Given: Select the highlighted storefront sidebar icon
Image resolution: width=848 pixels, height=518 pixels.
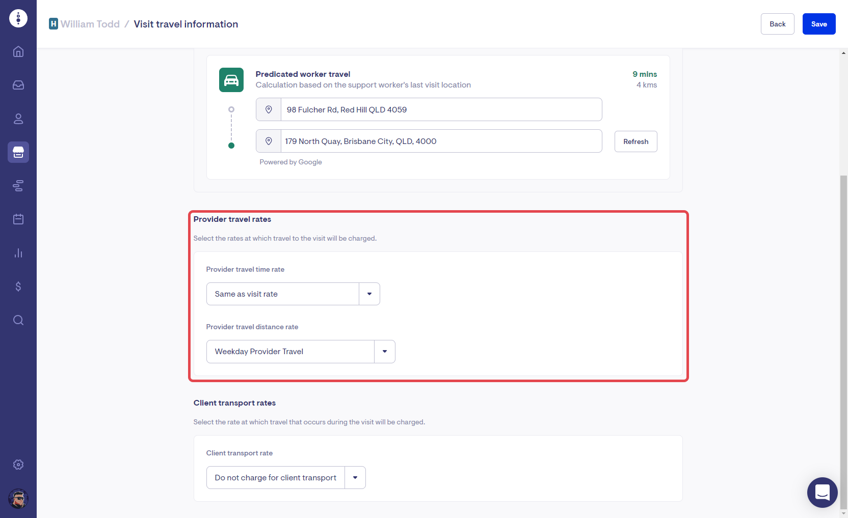Looking at the screenshot, I should pos(18,152).
